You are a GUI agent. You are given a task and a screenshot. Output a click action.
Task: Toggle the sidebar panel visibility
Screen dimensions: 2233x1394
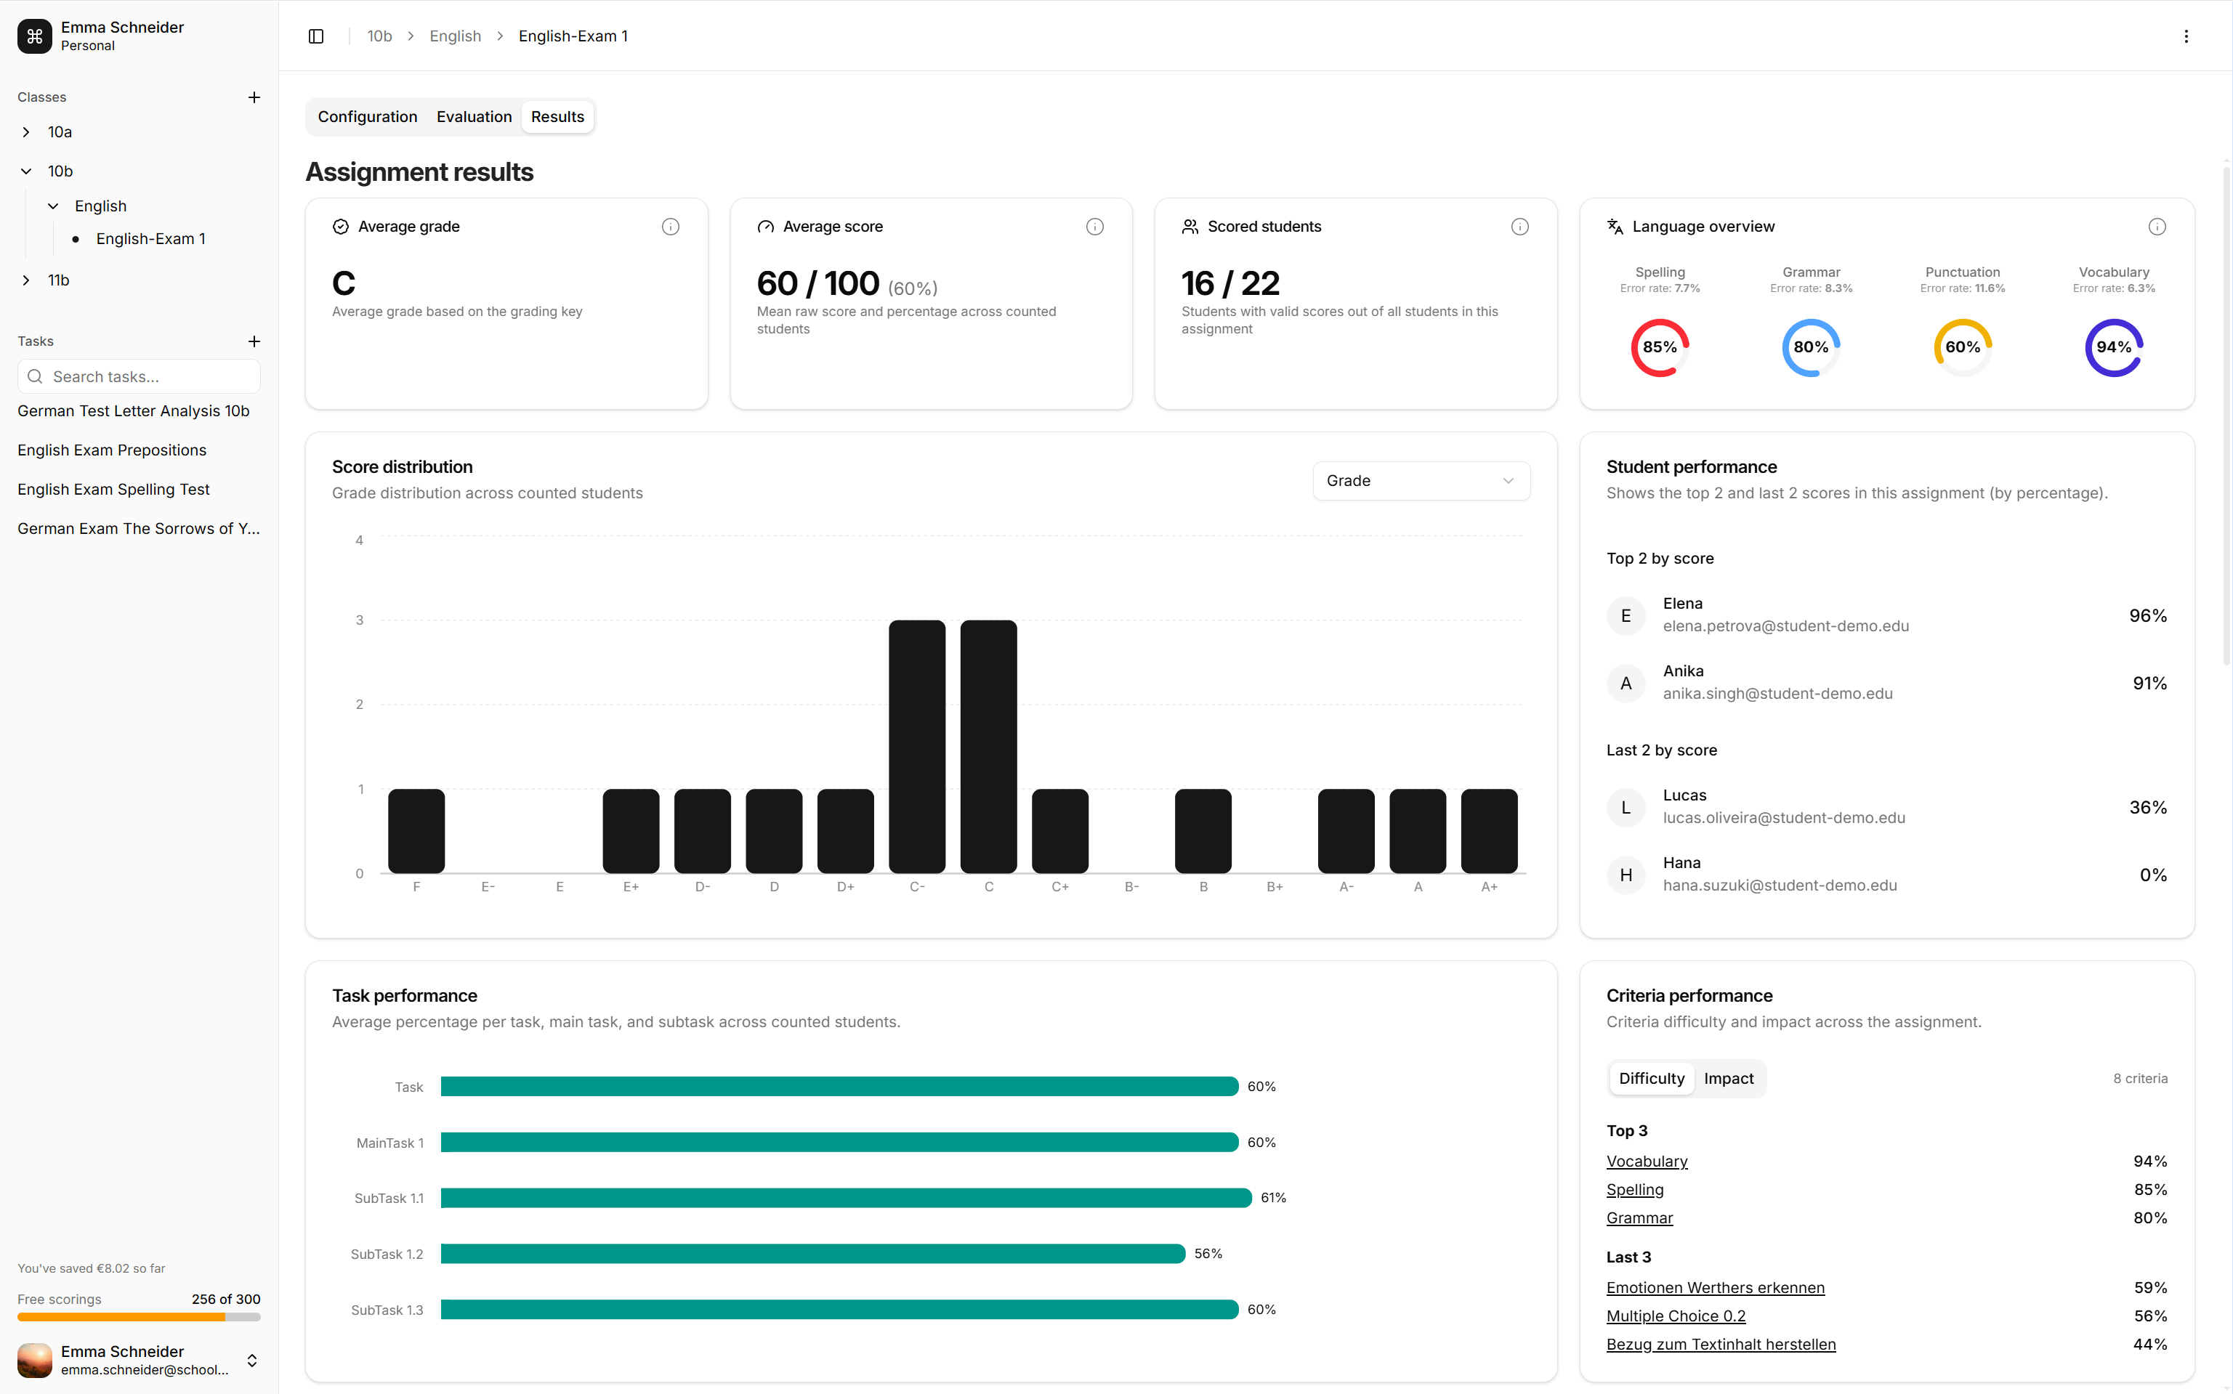[x=315, y=36]
